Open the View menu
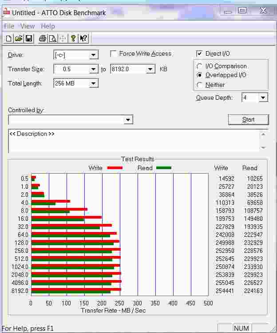Screen dimensions: 277x333 point(28,26)
